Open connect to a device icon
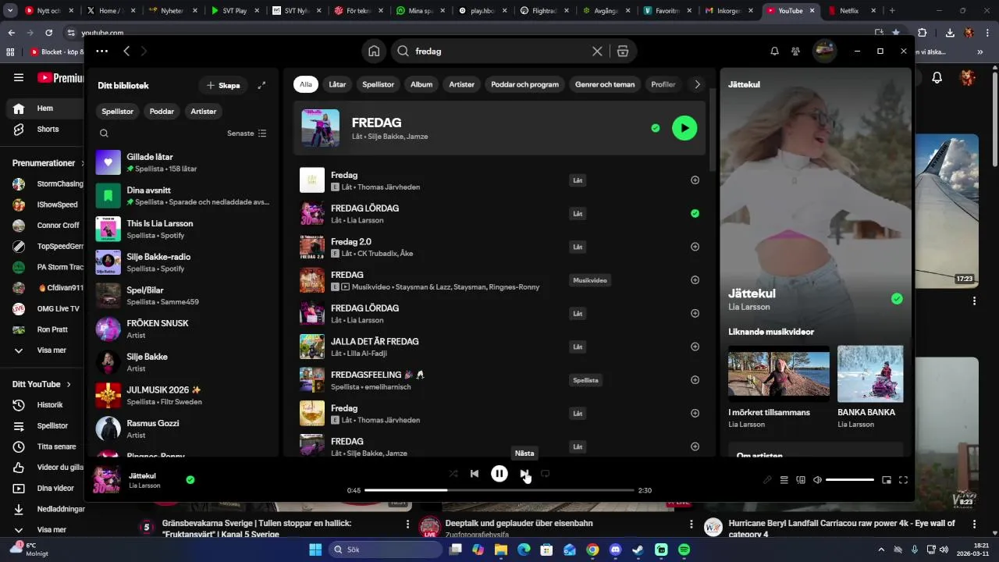 (x=801, y=480)
